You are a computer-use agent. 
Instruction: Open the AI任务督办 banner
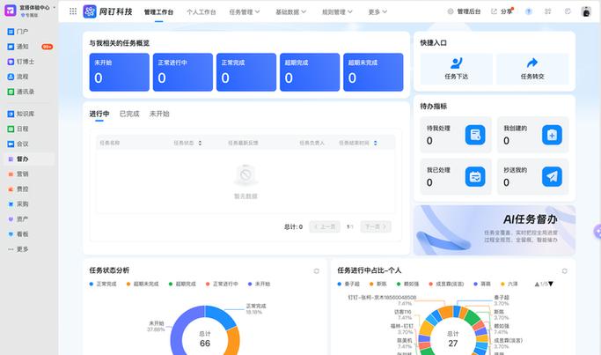[495, 230]
